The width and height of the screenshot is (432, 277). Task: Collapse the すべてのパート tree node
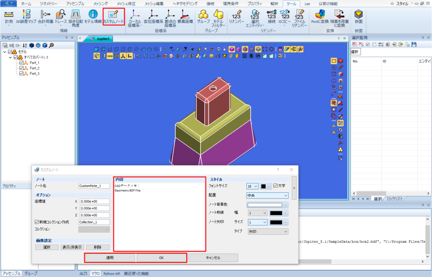pos(11,57)
